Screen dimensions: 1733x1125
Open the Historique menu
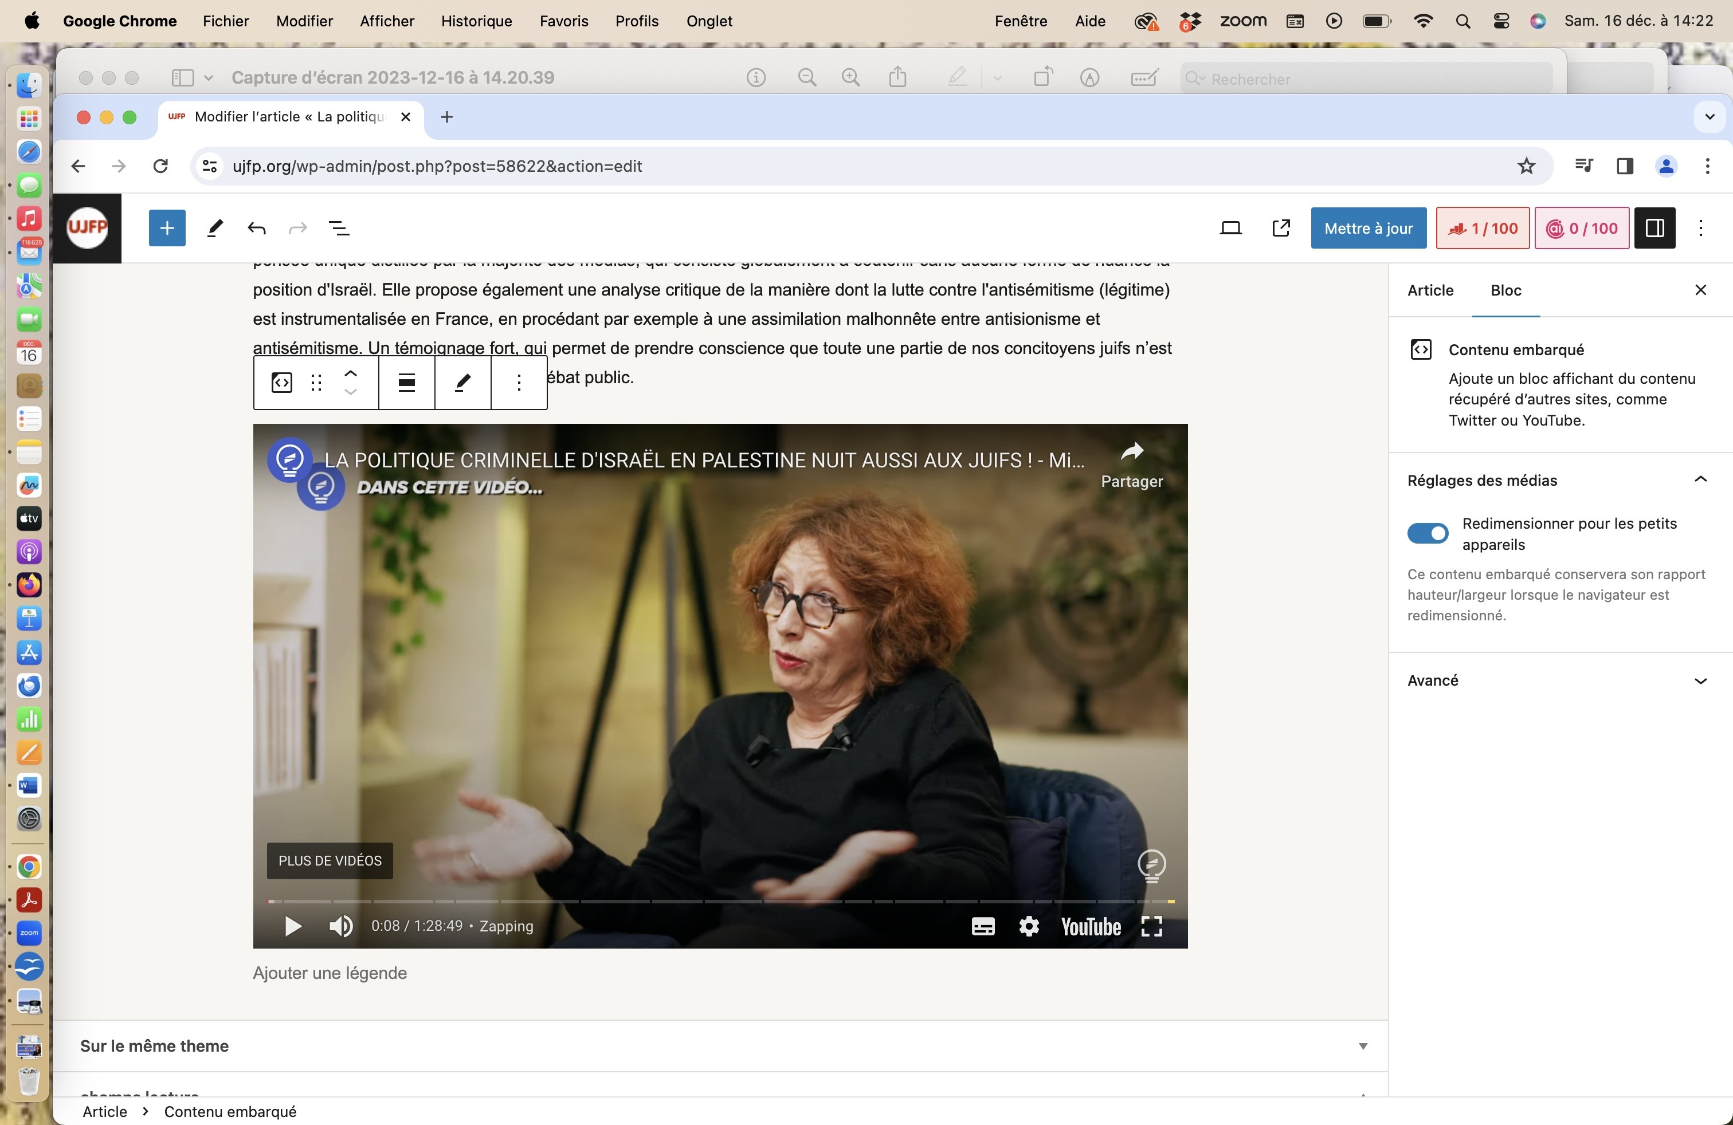[x=476, y=21]
